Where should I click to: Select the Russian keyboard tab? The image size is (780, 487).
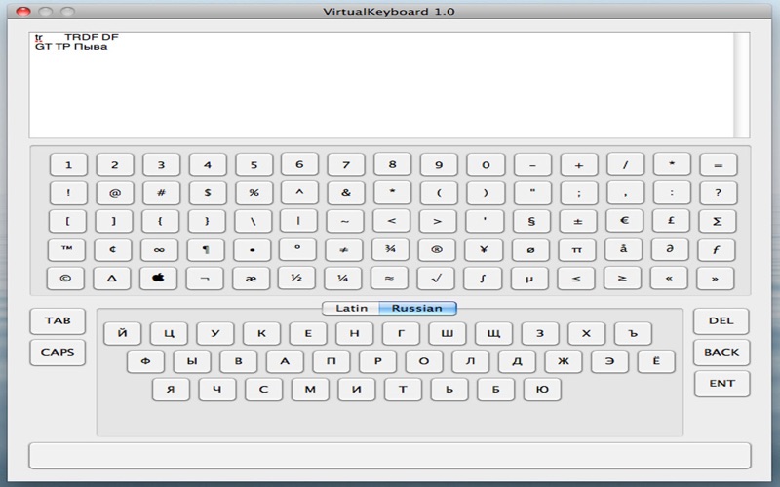click(417, 308)
